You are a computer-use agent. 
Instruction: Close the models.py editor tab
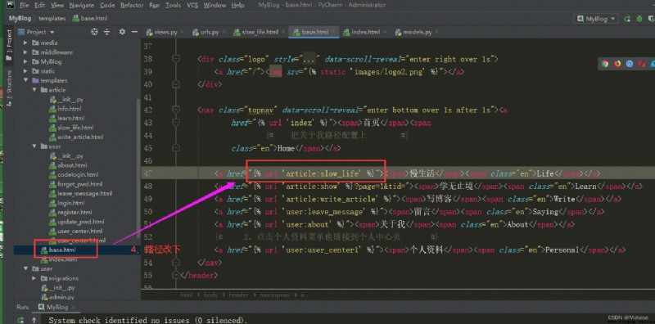point(437,32)
